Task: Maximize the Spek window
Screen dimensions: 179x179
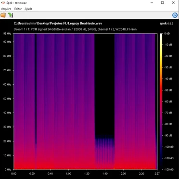Action: 163,3
